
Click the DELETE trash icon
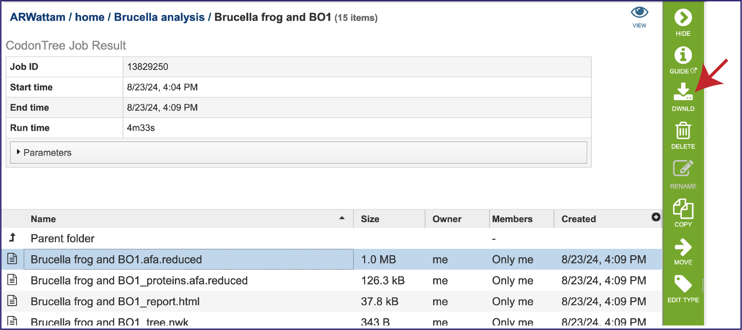point(683,131)
